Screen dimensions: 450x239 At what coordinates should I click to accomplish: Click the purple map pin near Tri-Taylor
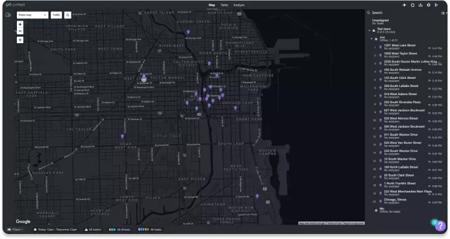point(122,136)
